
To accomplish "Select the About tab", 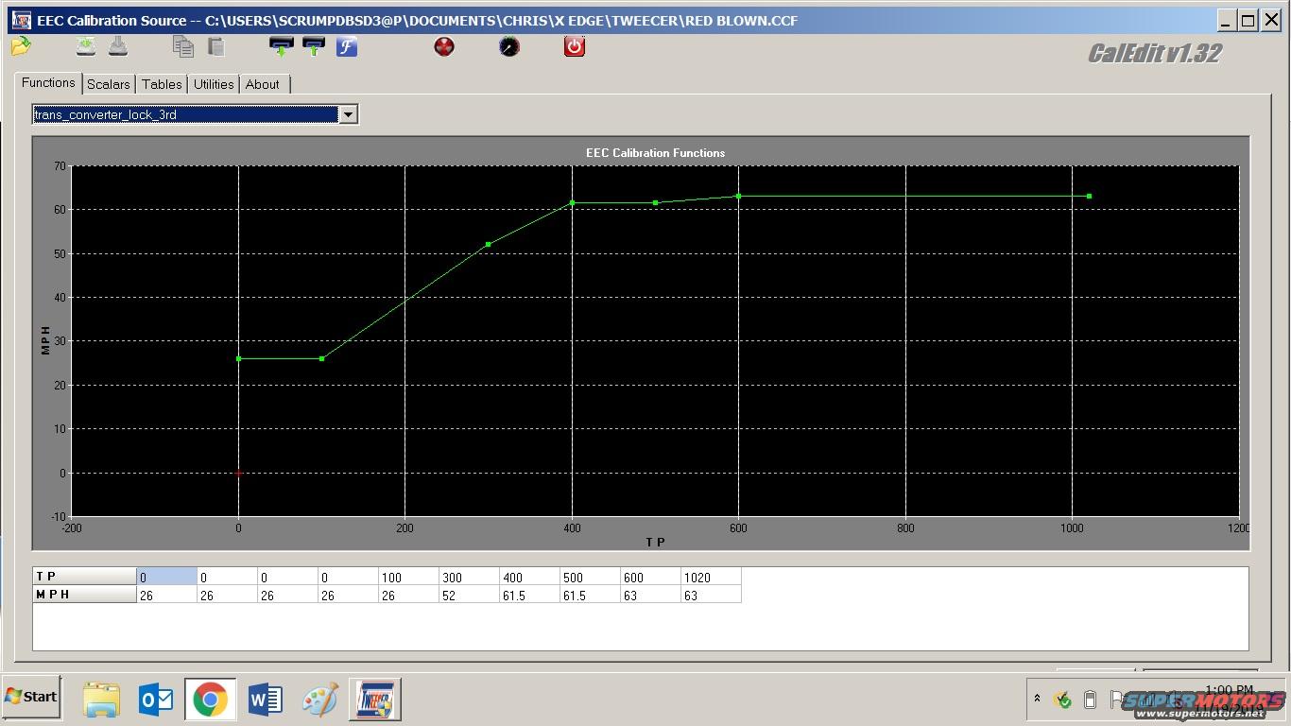I will click(263, 84).
